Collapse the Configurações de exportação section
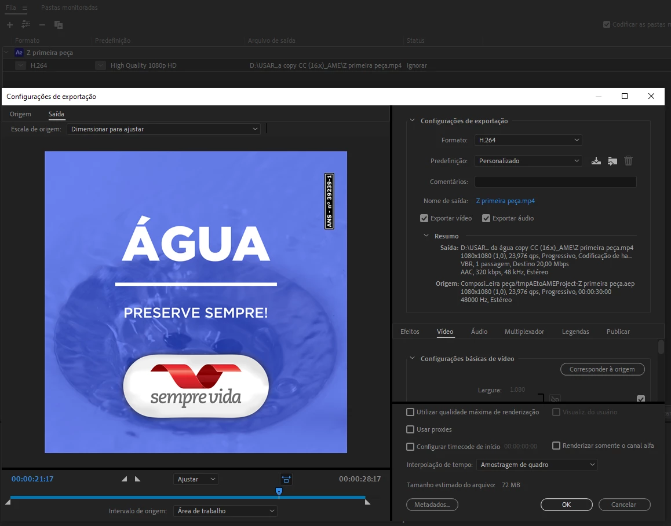 (412, 120)
